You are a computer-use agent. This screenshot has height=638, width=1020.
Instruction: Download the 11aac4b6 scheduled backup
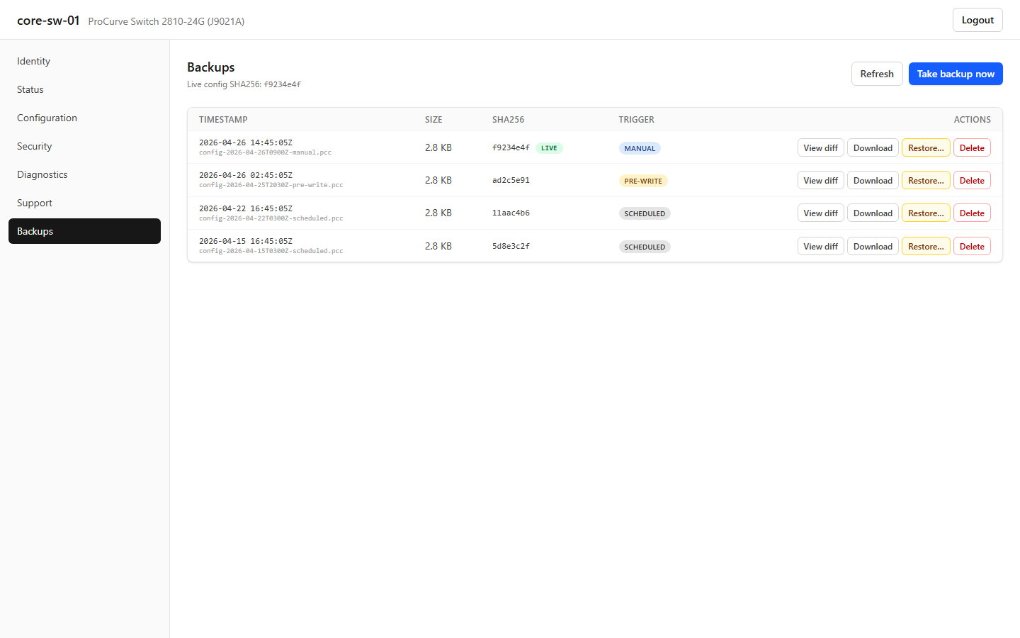tap(873, 213)
